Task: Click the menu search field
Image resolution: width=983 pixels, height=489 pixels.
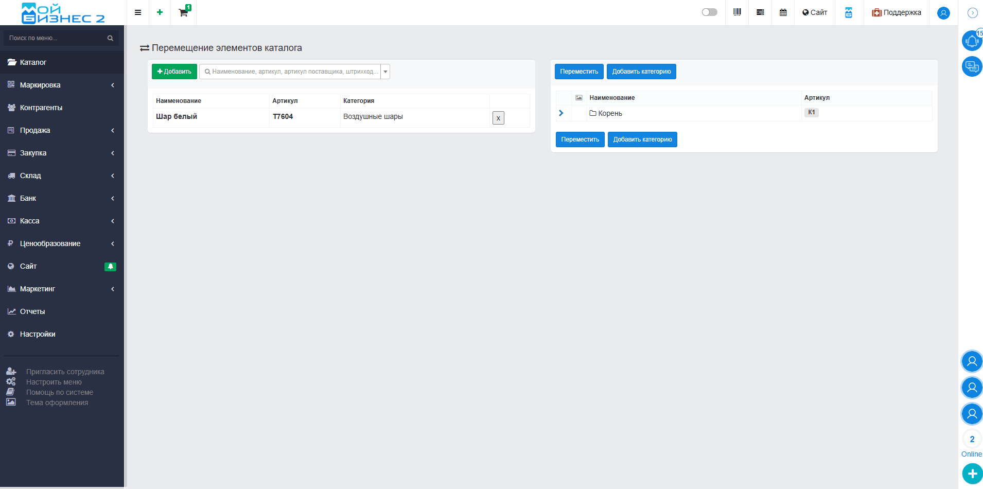Action: point(57,38)
